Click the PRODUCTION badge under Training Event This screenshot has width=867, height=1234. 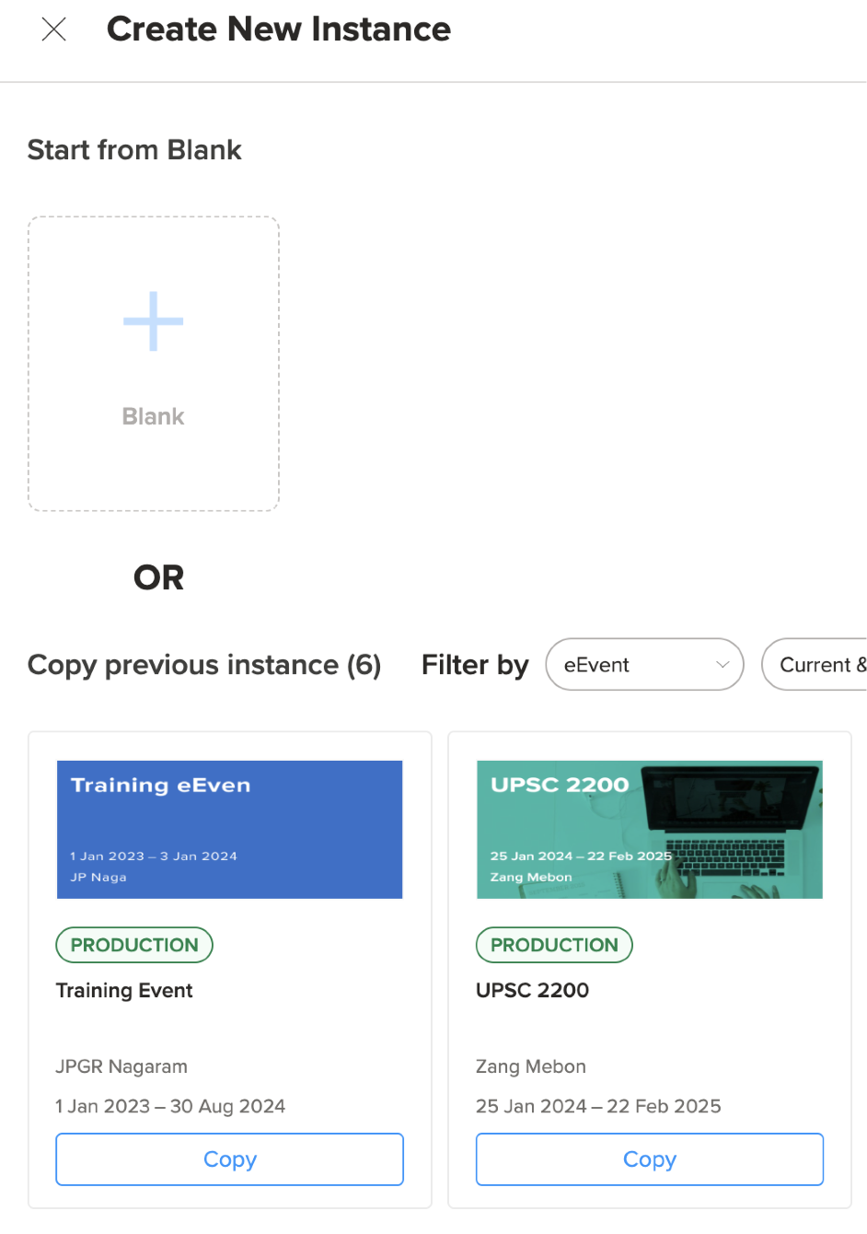point(133,945)
